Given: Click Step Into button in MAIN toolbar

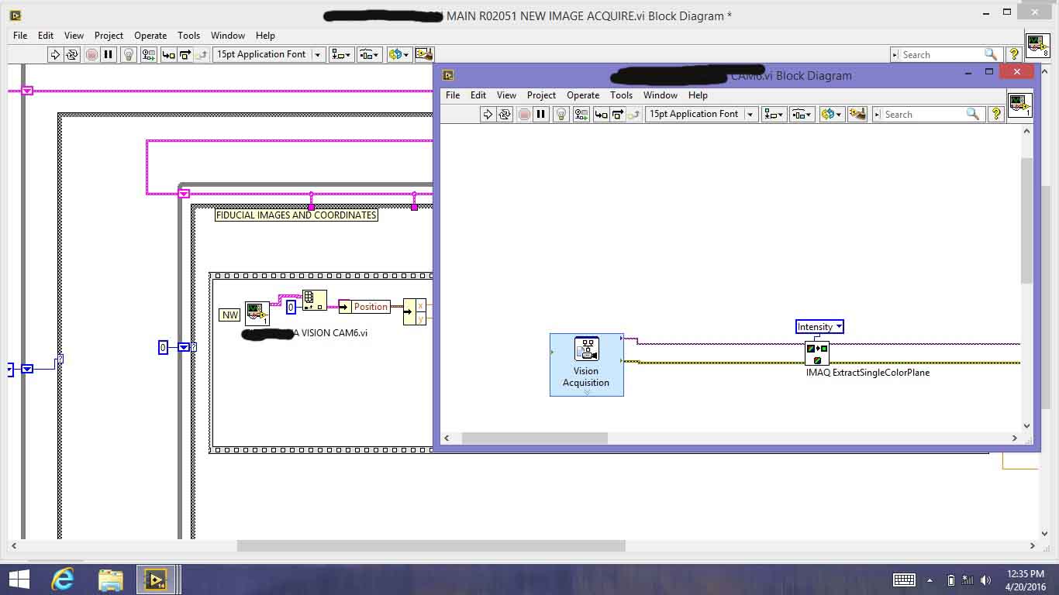Looking at the screenshot, I should [167, 54].
